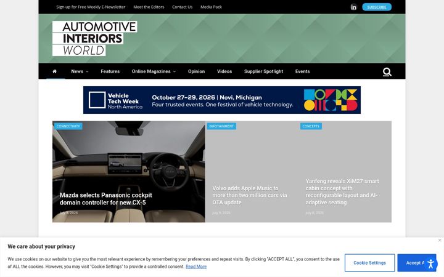Open Mazda selects Panasonic cockpit article

(x=105, y=199)
